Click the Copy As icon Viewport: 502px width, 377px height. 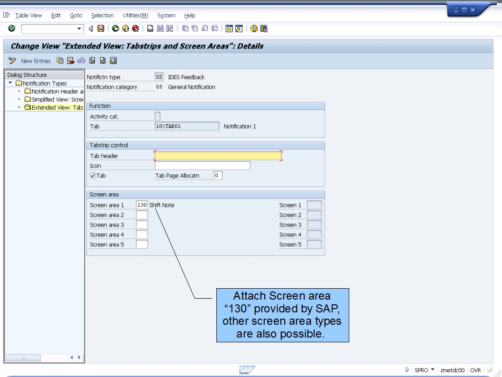[60, 60]
